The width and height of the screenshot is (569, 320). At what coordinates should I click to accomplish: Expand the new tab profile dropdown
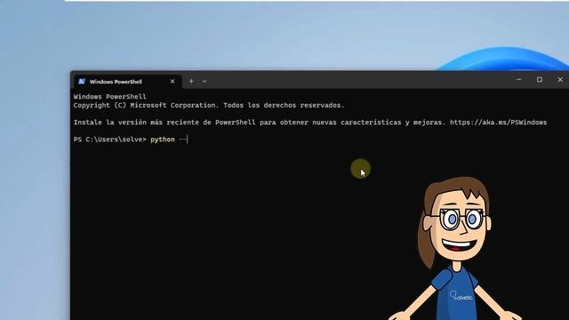(x=204, y=82)
